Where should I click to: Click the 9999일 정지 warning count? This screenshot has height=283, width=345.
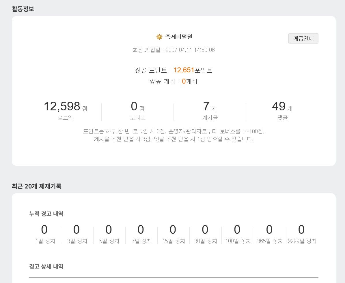click(x=301, y=230)
